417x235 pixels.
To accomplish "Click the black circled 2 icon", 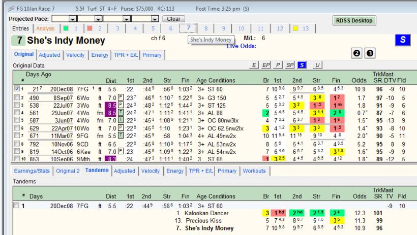I will click(x=356, y=53).
